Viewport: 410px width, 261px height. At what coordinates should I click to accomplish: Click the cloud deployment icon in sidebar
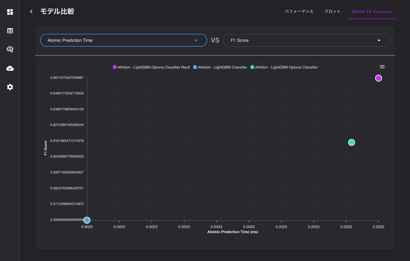(x=10, y=68)
